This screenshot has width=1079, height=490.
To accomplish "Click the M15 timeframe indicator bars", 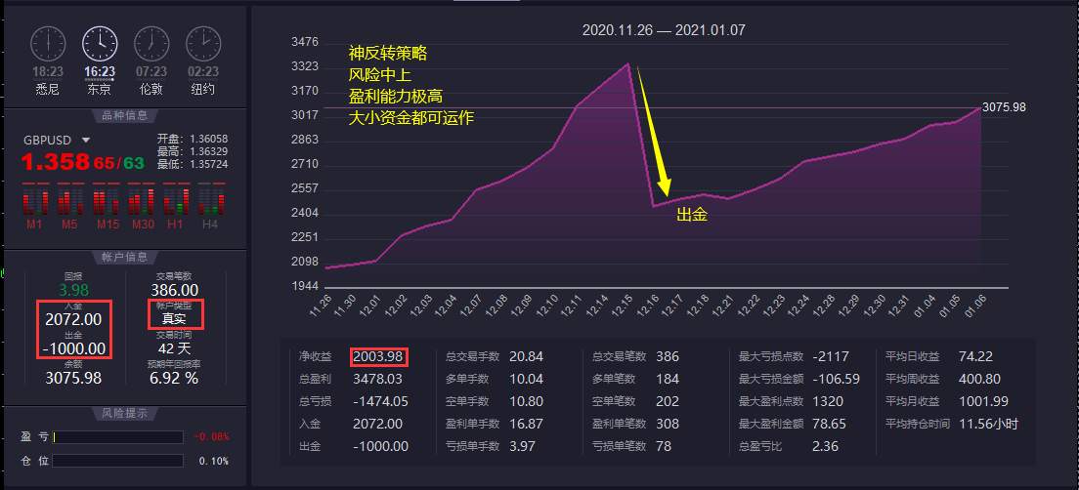I will (106, 199).
